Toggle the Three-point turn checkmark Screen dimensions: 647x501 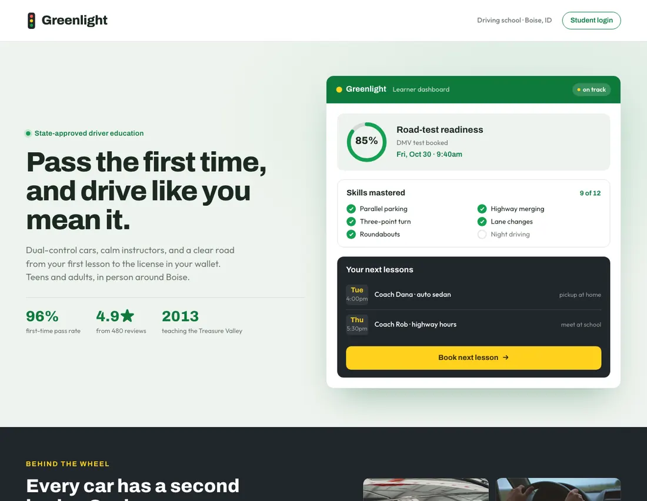tap(351, 222)
